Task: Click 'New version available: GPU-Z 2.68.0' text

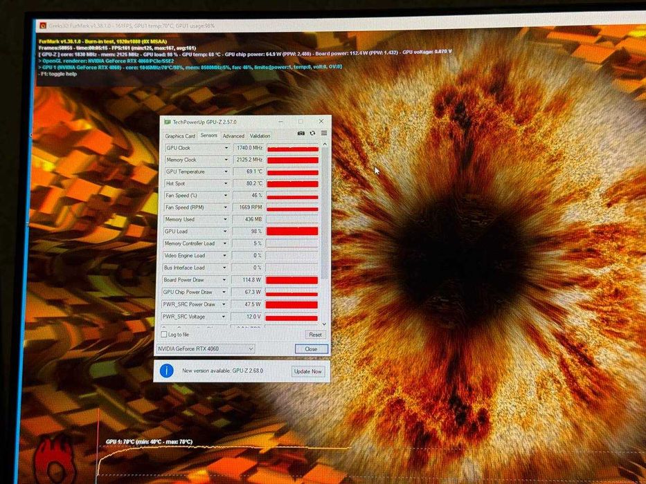Action: tap(223, 371)
